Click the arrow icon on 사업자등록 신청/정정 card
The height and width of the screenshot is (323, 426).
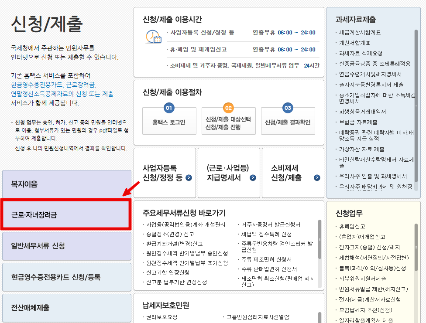(188, 178)
